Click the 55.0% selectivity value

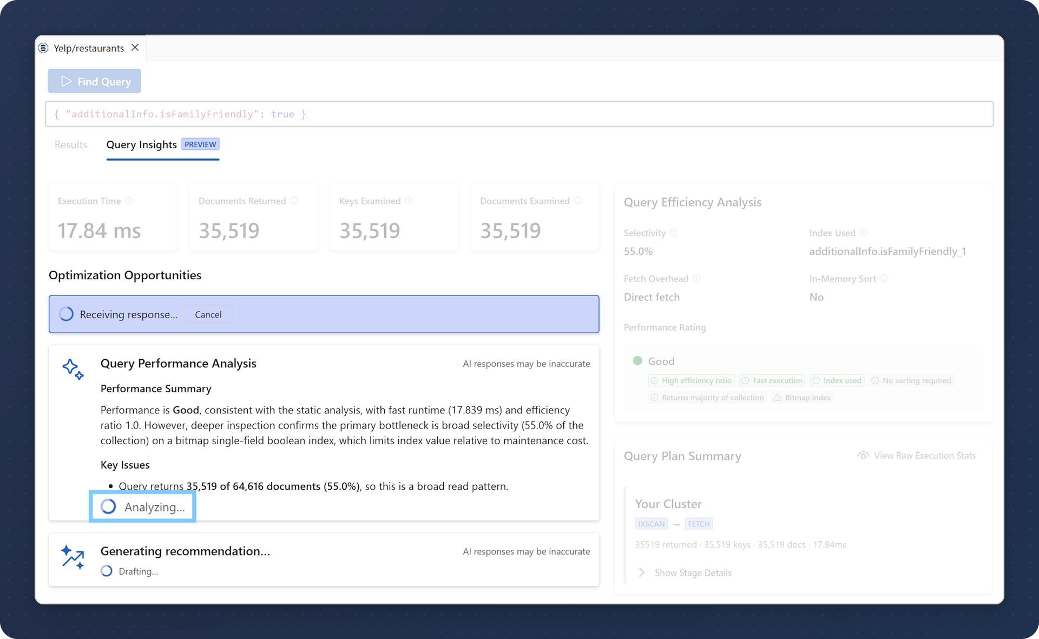click(x=638, y=252)
